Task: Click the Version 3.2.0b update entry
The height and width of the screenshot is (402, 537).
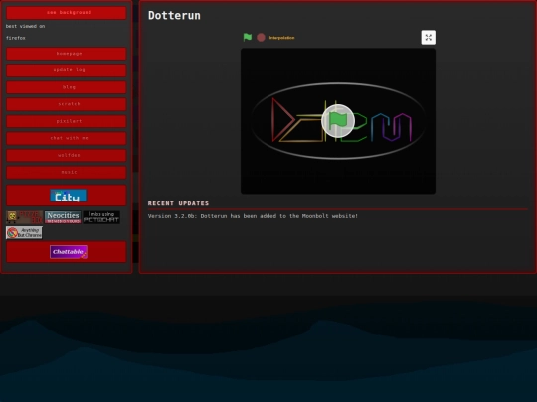Action: pos(253,216)
